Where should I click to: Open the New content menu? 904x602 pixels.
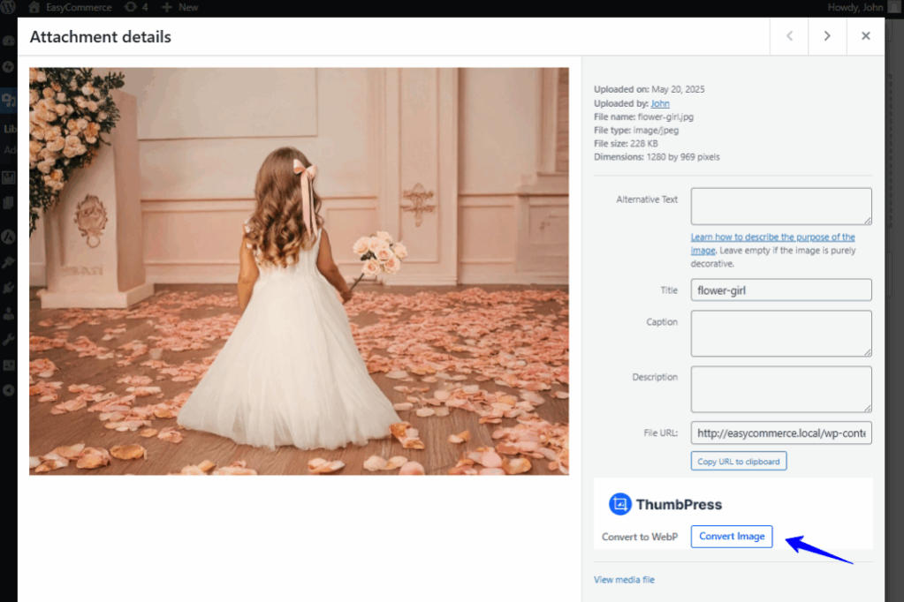point(180,7)
